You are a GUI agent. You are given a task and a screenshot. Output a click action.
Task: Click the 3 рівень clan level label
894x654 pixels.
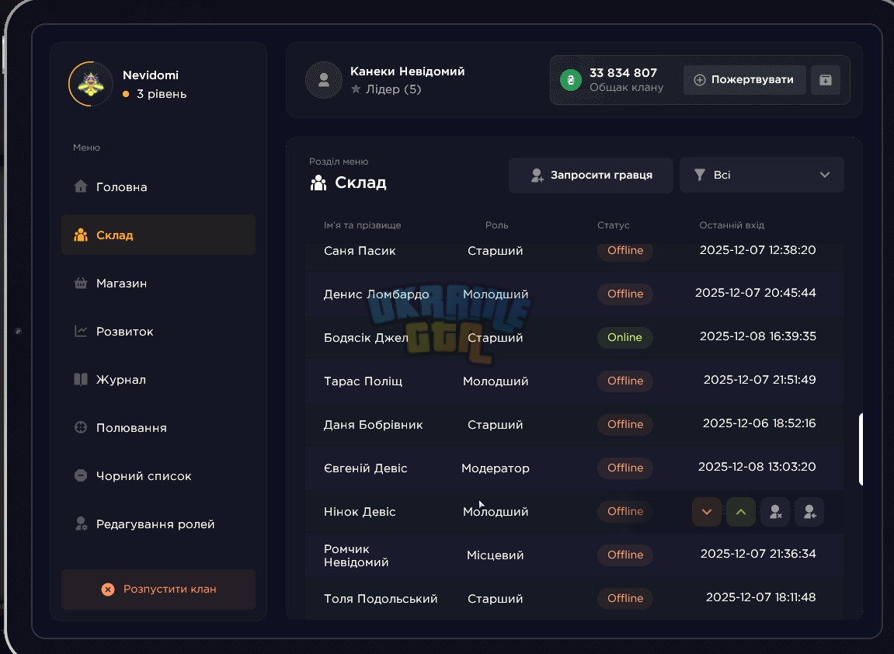click(162, 94)
